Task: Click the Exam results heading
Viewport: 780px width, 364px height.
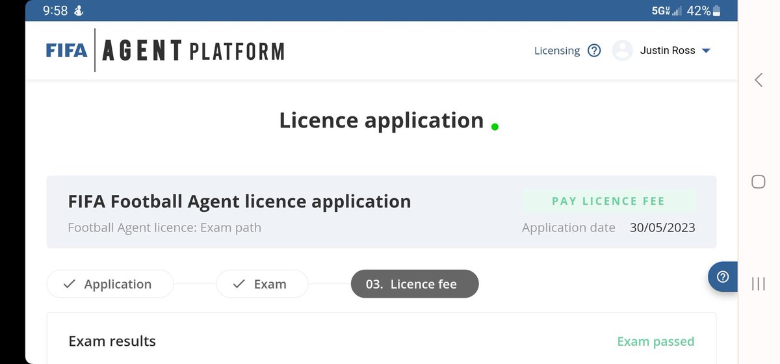Action: coord(112,341)
